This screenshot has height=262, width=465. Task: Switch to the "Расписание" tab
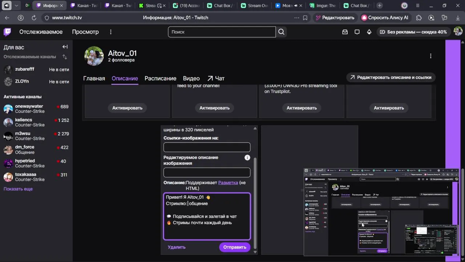point(160,78)
